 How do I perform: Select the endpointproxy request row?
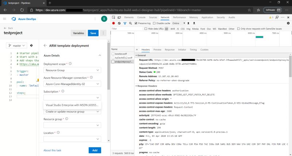[x=122, y=61]
